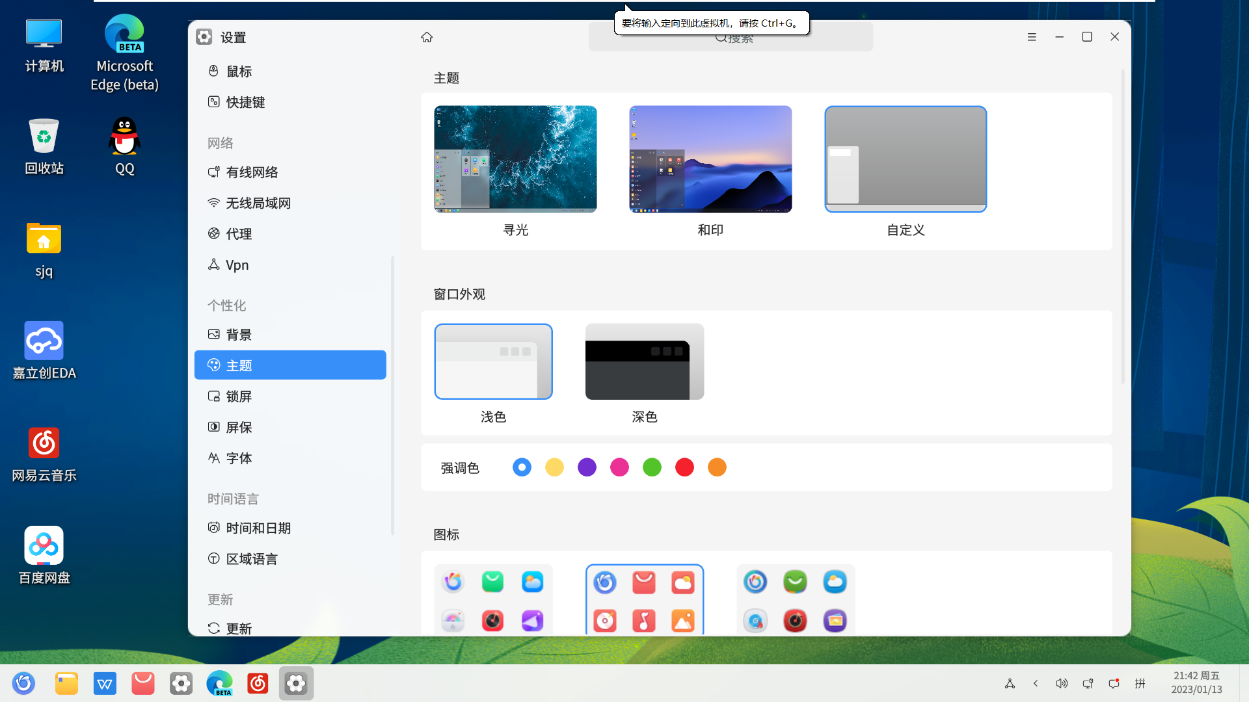Select the 和印 theme thumbnail
1249x702 pixels.
click(710, 159)
